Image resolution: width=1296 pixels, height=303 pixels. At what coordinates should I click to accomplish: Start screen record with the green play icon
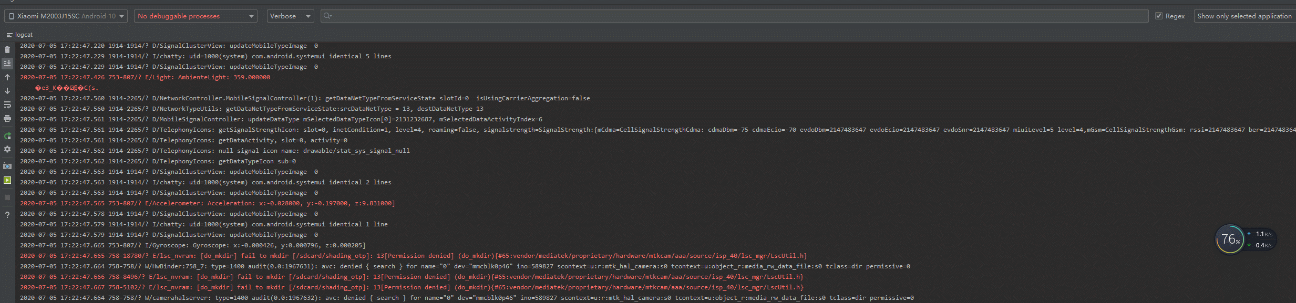click(x=7, y=180)
